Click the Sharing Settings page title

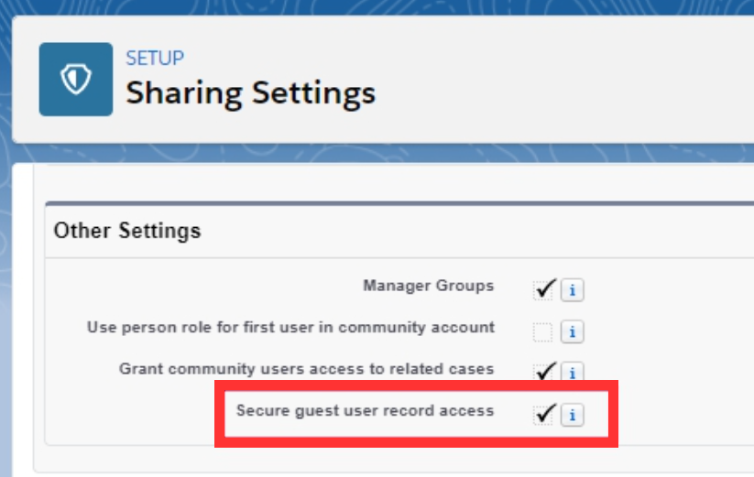point(250,93)
